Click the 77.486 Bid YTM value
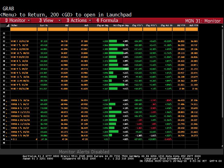Screen dimensions: 224x168 [181, 104]
